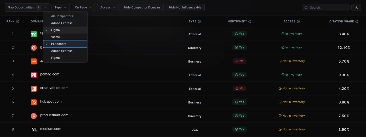Image resolution: width=366 pixels, height=137 pixels.
Task: Uncheck the Piktochart competitor option
Action: [x=65, y=44]
